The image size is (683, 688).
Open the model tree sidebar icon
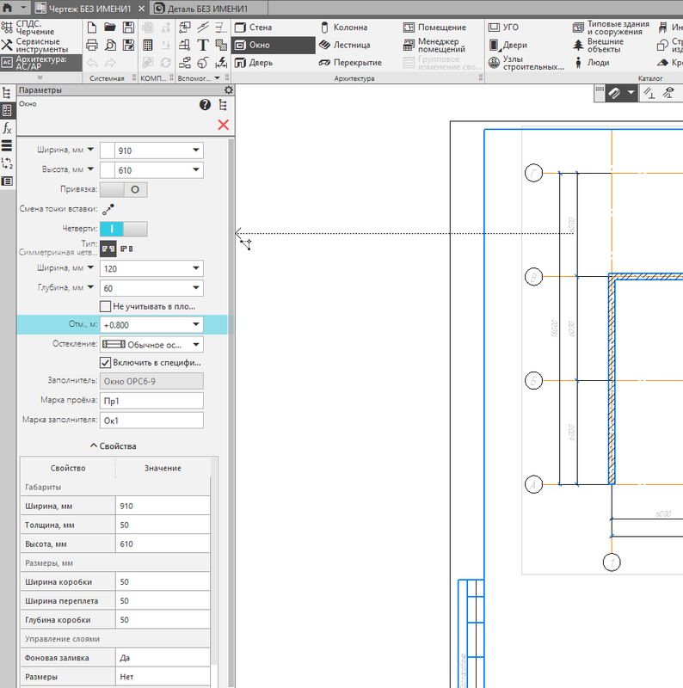pos(7,93)
